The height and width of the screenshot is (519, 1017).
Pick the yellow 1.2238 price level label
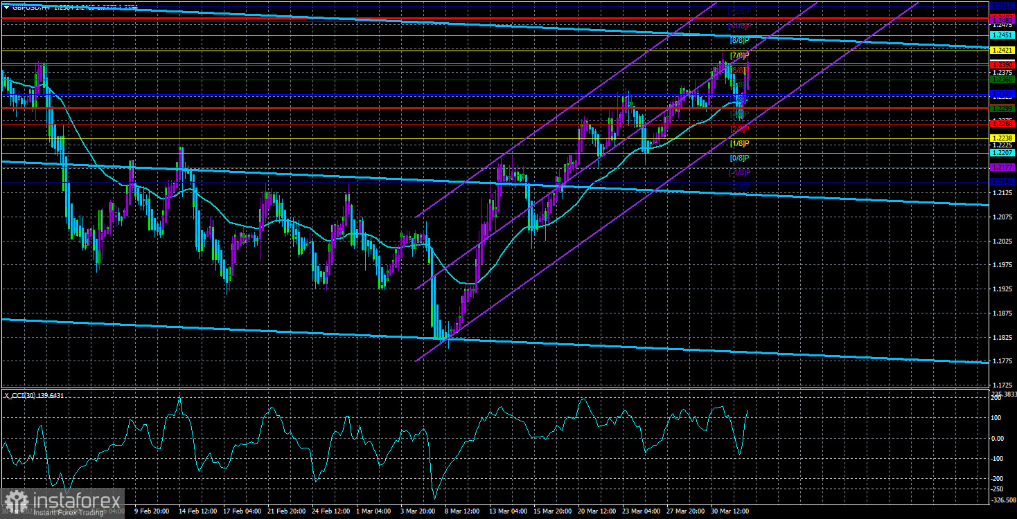1002,138
